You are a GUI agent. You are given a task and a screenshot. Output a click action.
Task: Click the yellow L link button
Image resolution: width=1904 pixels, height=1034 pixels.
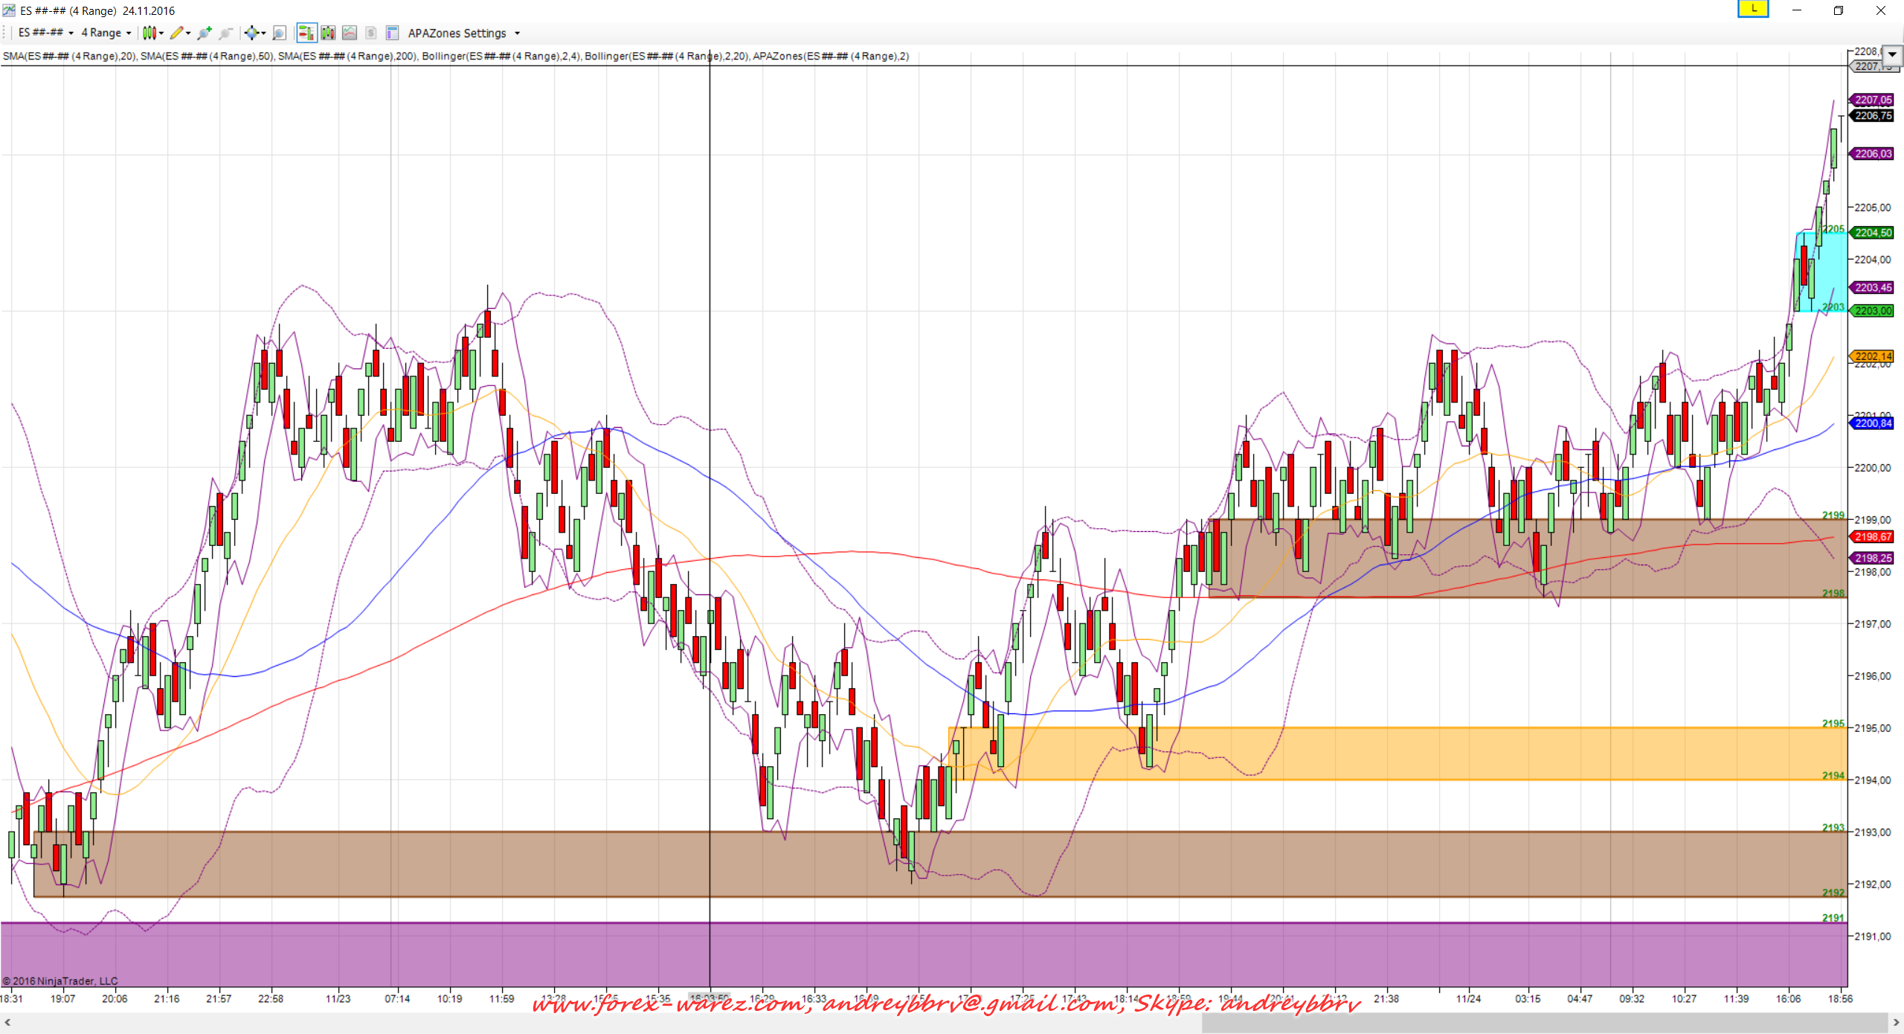click(x=1753, y=9)
